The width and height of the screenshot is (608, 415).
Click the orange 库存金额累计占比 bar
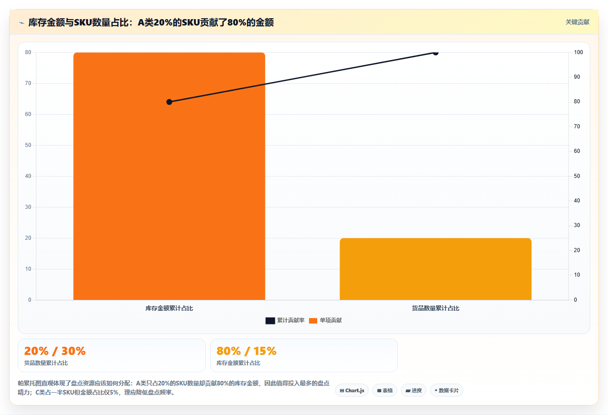169,176
